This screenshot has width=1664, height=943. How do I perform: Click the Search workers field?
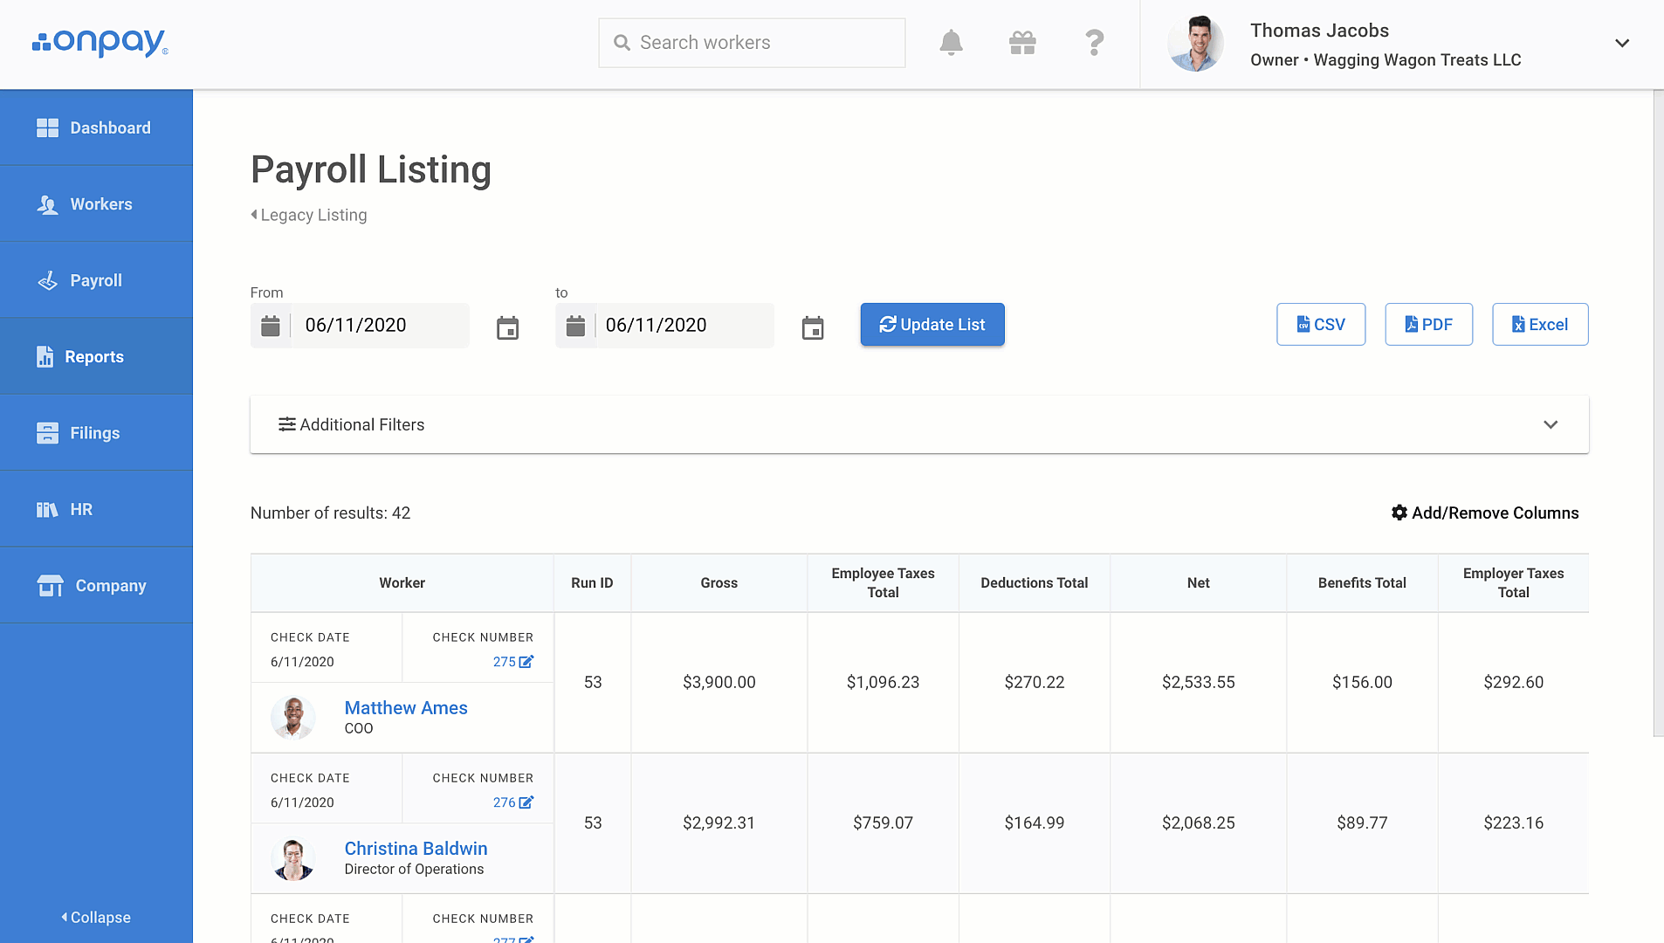(752, 43)
